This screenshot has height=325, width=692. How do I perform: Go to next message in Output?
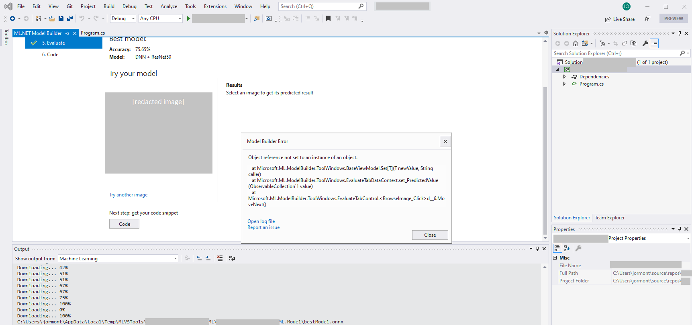(x=208, y=258)
